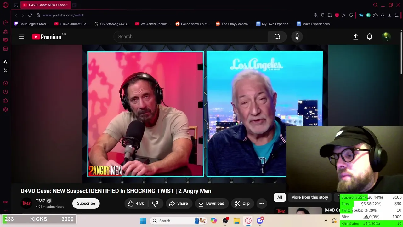
Task: Open 'My Own Experien...' bookmark
Action: (274, 24)
